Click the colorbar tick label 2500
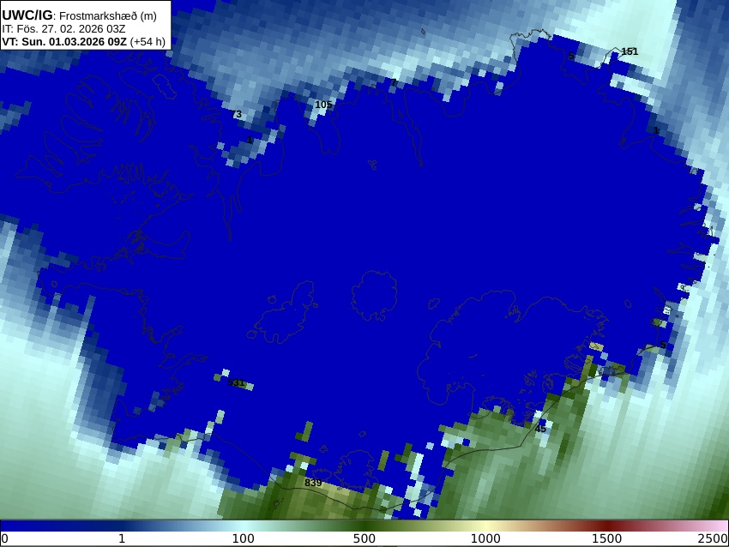 (714, 539)
